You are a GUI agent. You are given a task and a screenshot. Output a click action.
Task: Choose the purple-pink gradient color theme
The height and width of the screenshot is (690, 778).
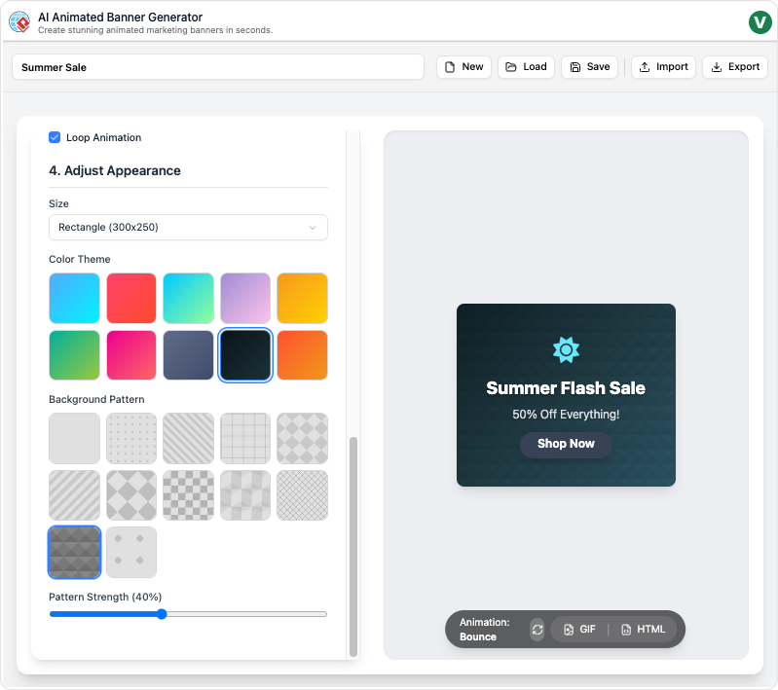[x=245, y=298]
